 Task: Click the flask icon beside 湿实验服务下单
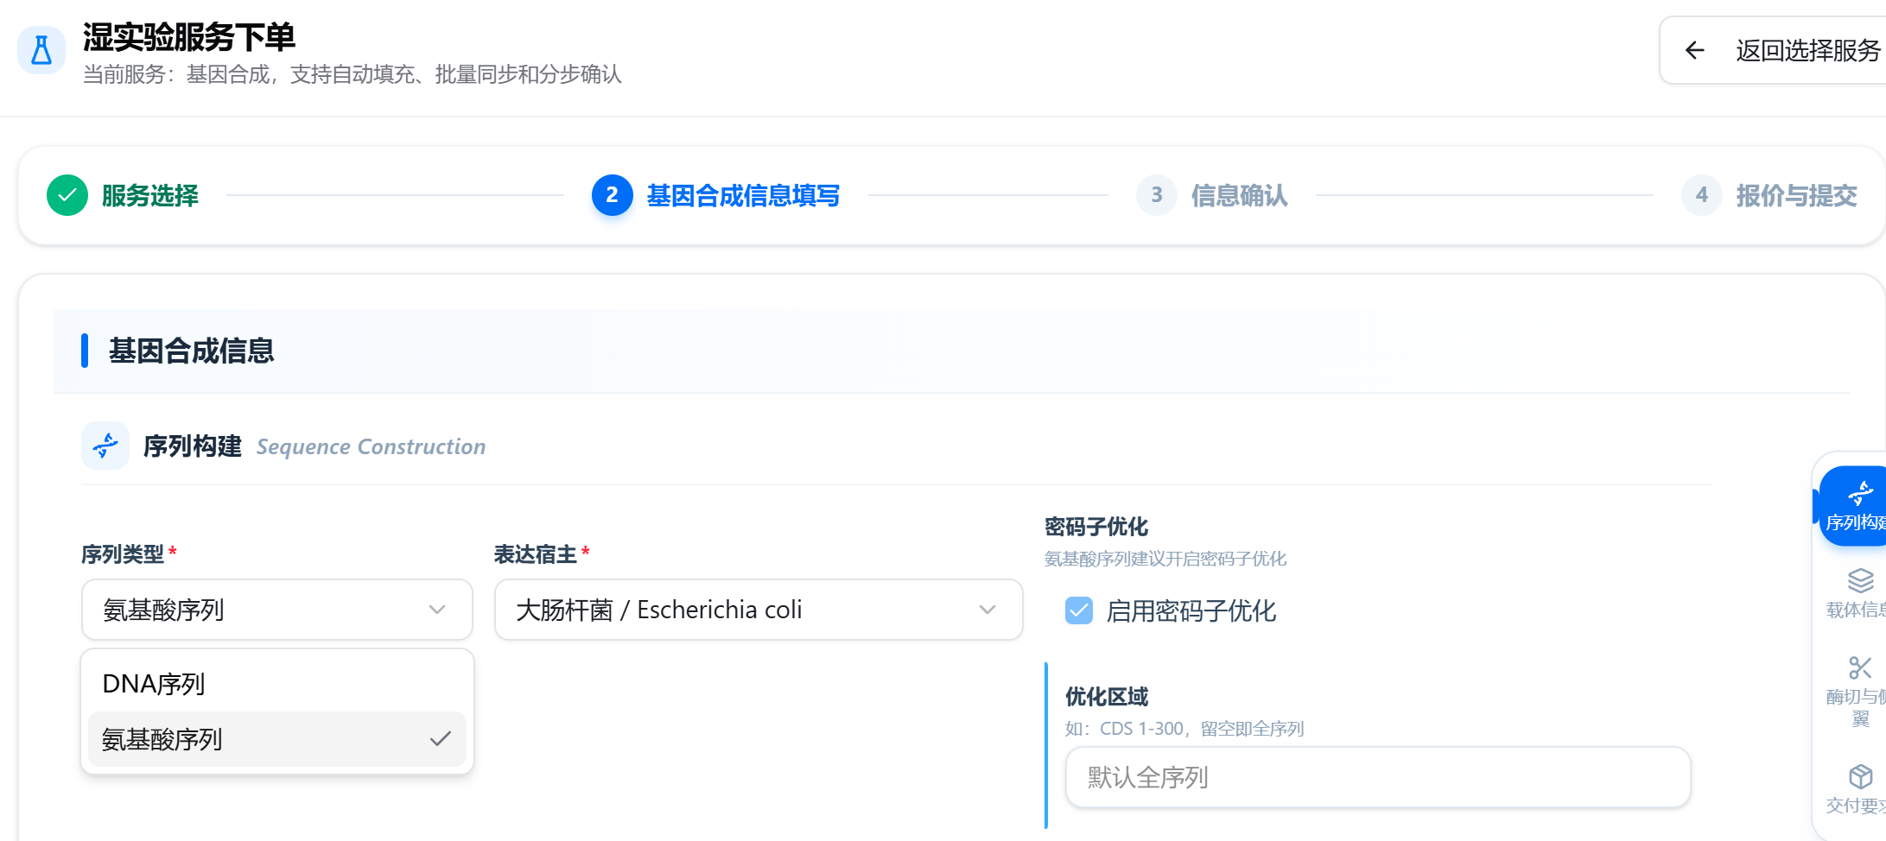tap(41, 50)
